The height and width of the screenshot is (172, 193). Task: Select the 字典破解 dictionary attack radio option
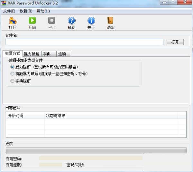(13, 81)
